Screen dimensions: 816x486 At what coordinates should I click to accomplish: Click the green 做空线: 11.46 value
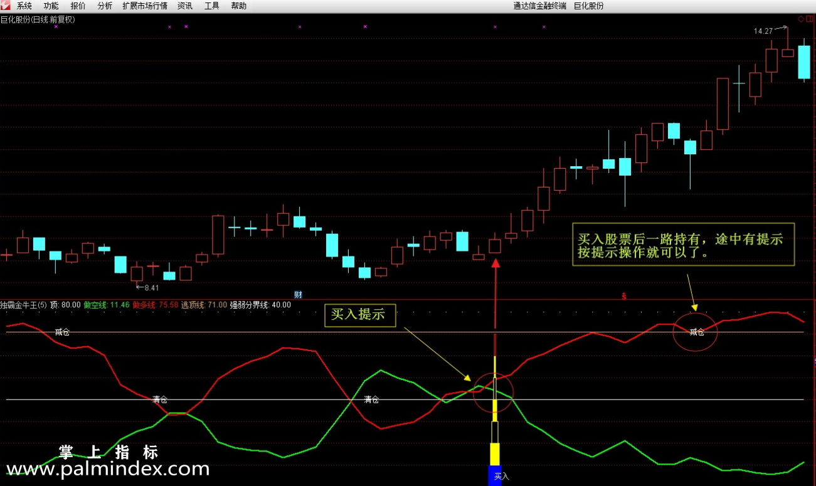tap(107, 305)
